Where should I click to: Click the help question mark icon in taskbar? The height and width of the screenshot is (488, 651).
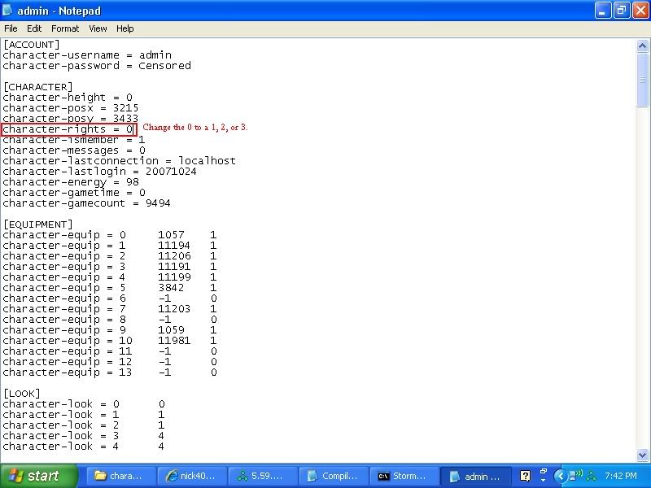click(x=526, y=476)
